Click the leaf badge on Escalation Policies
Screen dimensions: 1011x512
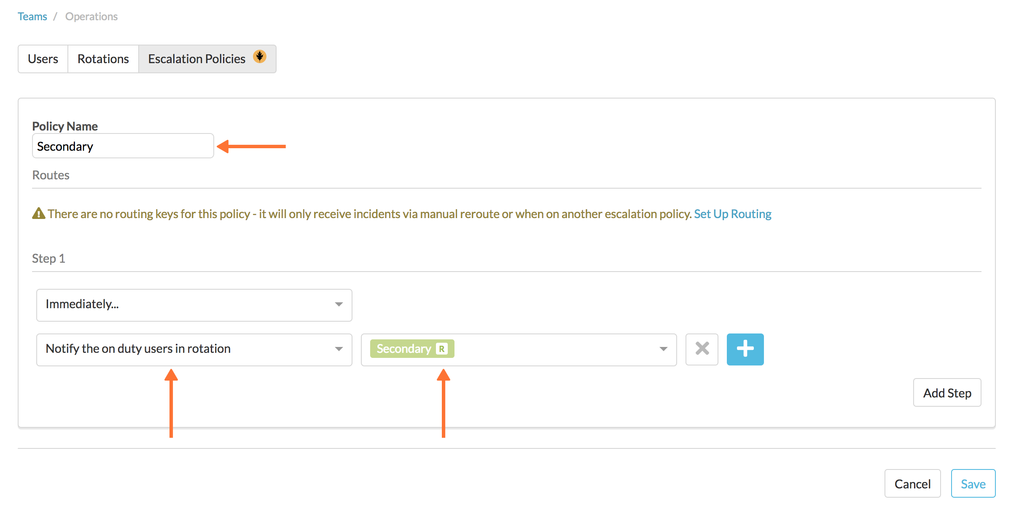(x=260, y=56)
